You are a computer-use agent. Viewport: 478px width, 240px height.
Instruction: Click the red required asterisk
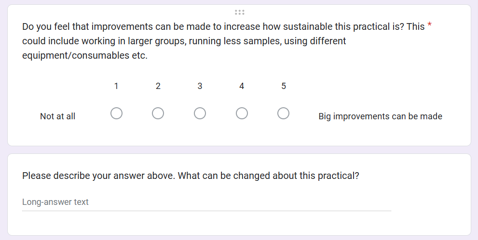(x=430, y=25)
